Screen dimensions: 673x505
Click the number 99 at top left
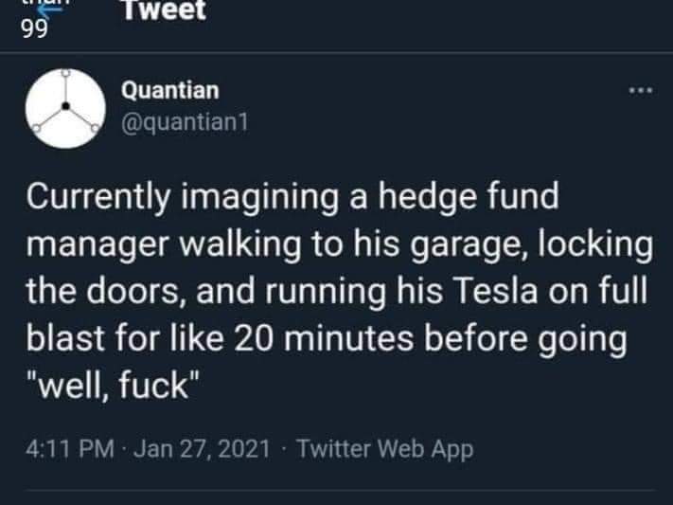tap(35, 29)
